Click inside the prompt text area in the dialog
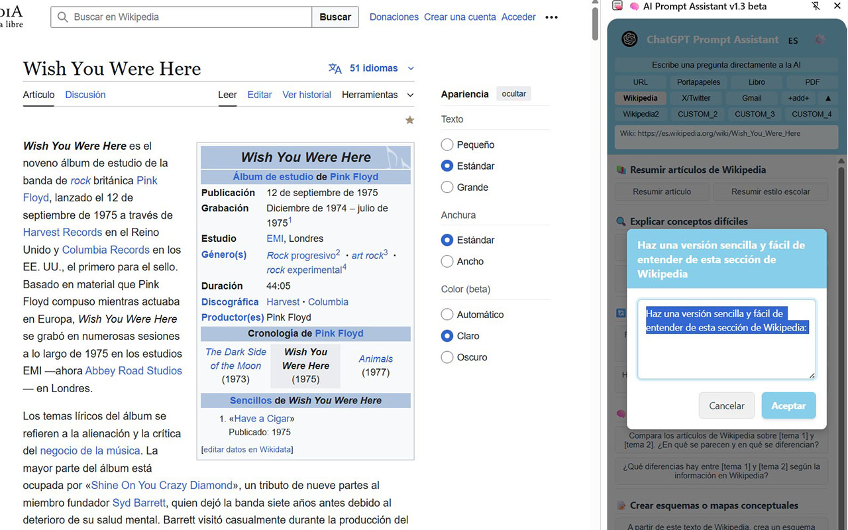The image size is (848, 530). tap(727, 339)
